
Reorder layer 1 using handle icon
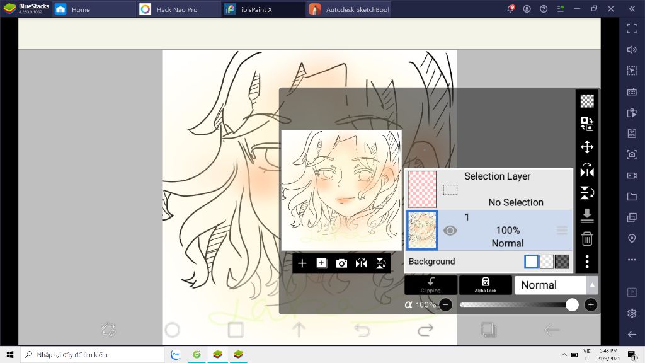pyautogui.click(x=562, y=231)
